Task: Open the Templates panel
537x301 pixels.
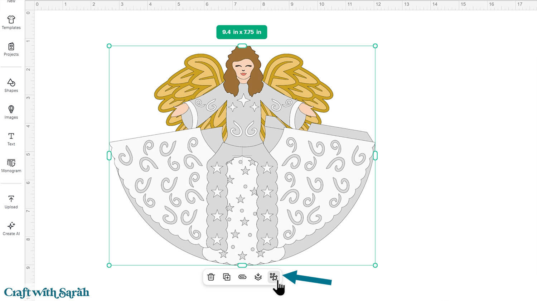Action: (x=11, y=23)
